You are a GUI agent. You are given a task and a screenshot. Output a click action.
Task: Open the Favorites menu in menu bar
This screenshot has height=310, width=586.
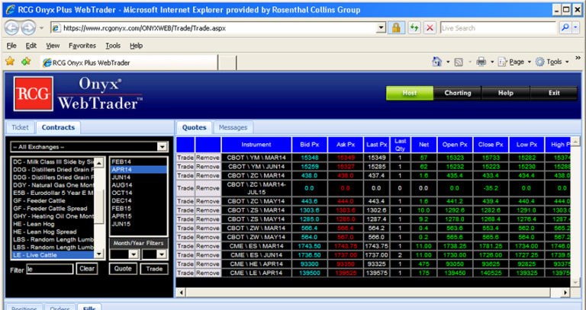[82, 46]
